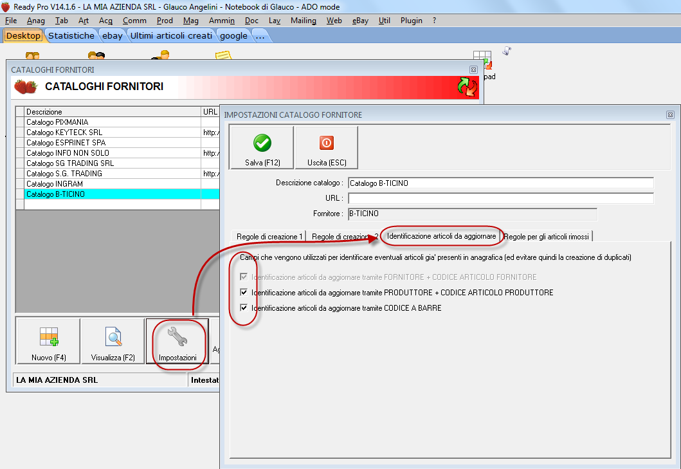This screenshot has width=681, height=469.
Task: Open the Plugin menu
Action: 412,21
